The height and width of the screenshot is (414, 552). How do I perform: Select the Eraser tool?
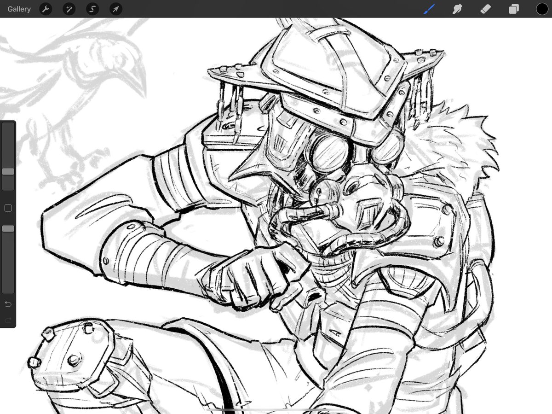point(486,9)
